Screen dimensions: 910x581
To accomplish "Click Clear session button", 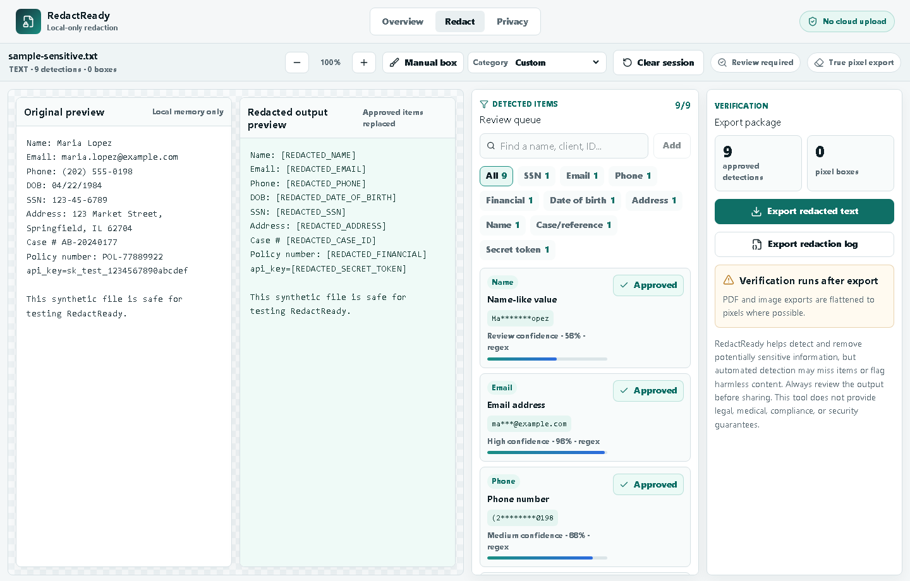I will (x=658, y=63).
